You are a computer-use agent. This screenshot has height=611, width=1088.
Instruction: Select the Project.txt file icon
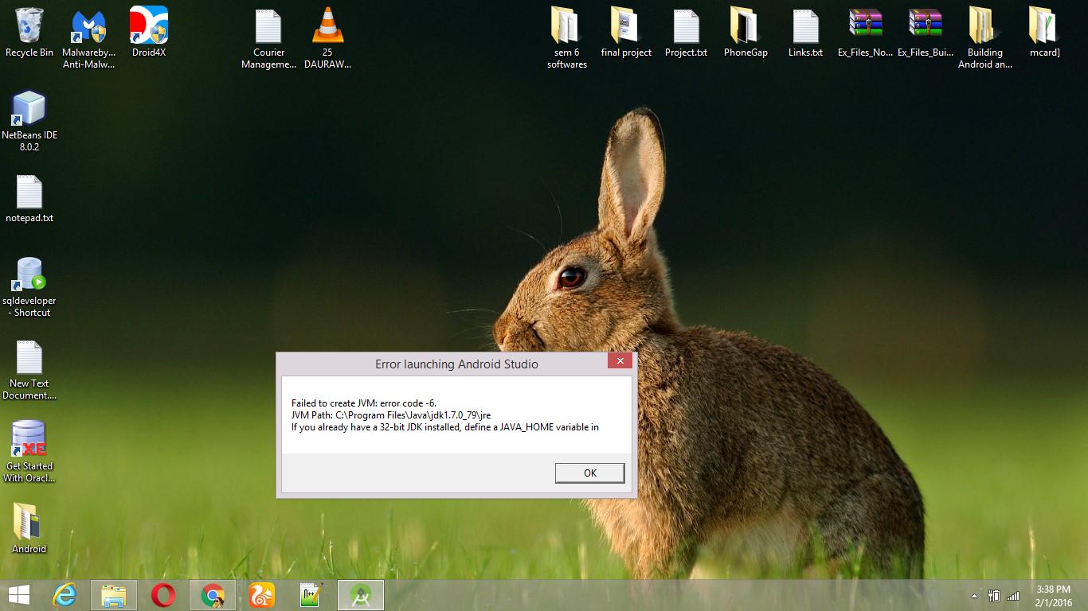(x=686, y=33)
